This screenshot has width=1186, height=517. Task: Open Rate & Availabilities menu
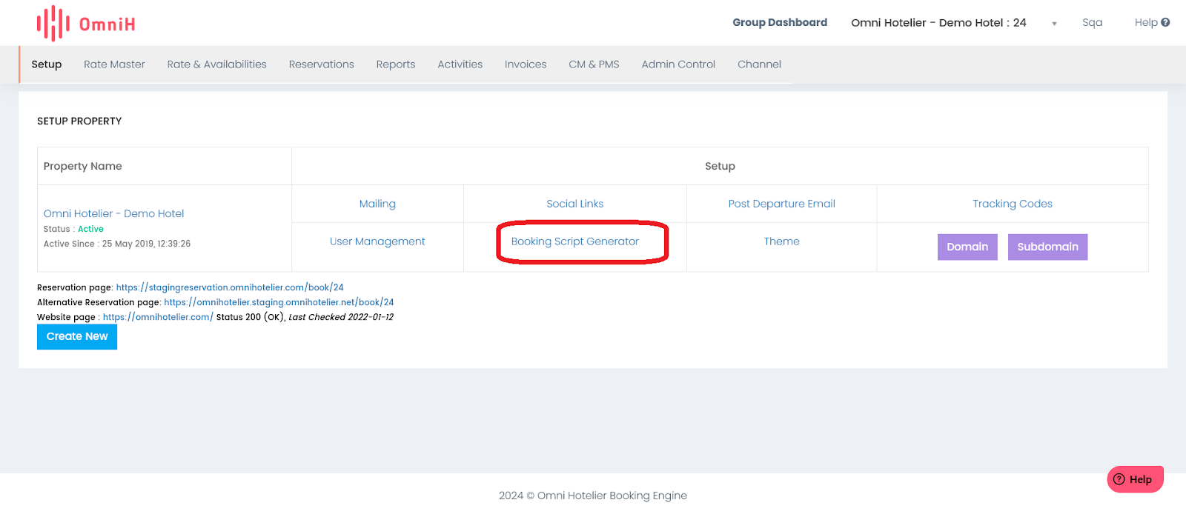click(x=216, y=64)
